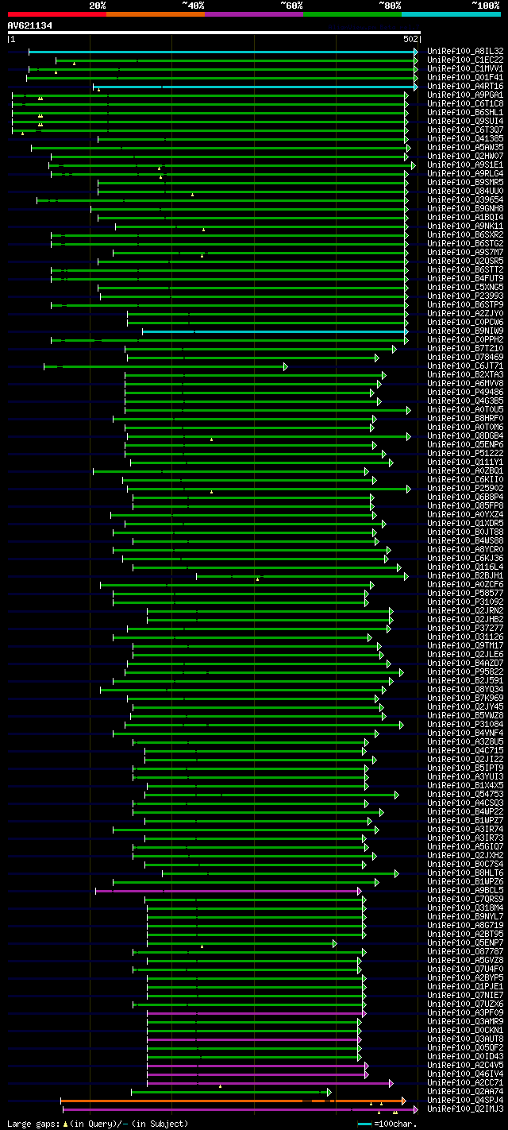Select the UniRef100_C6JT71 label
Viewport: 508px width, 1130px height.
point(465,366)
